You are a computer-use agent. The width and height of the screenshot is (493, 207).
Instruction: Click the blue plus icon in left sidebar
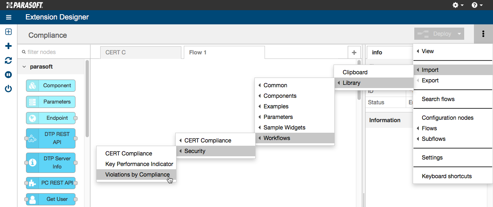8,46
